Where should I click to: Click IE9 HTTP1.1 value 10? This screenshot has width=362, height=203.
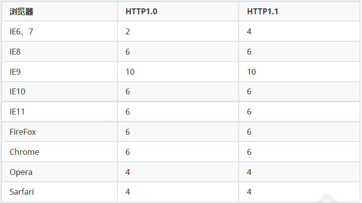tap(252, 72)
